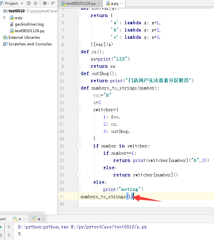Collapse the switcher dict fold marker line 15
Viewport: 214px width, 240px height.
[x=78, y=110]
